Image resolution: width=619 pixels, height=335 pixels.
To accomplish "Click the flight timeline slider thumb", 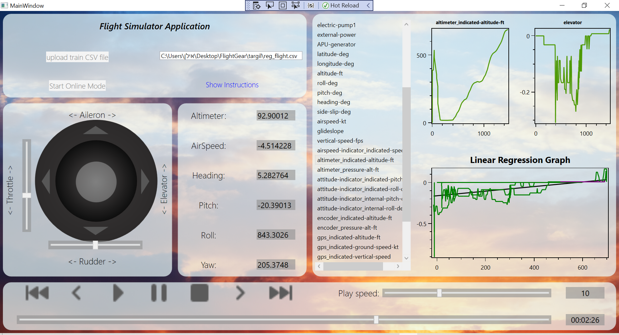I will [376, 320].
